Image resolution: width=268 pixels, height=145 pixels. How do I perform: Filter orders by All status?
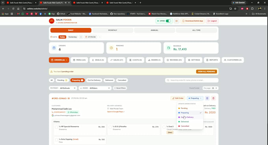pos(52,80)
